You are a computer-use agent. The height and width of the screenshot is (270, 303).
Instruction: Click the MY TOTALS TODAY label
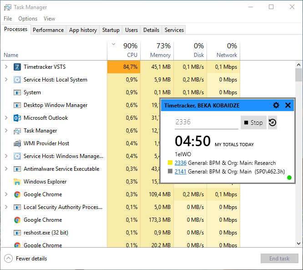click(x=234, y=145)
